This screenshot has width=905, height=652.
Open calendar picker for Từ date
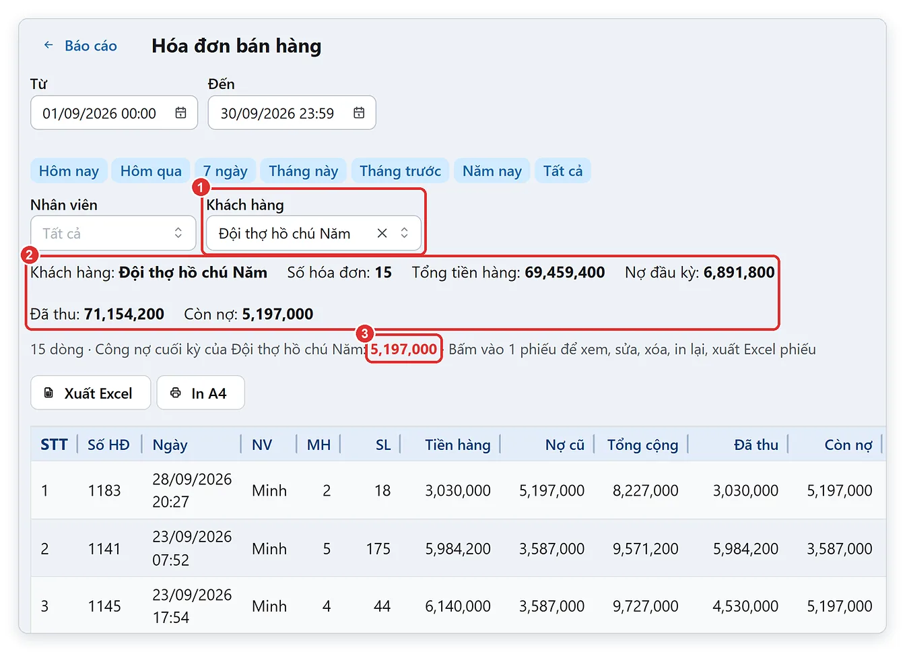(180, 113)
